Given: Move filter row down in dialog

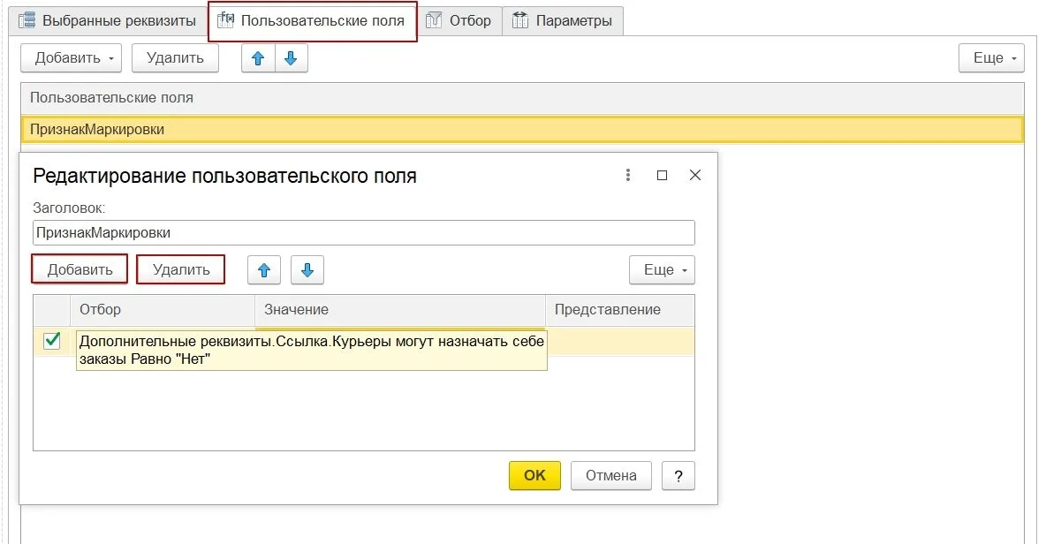Looking at the screenshot, I should click(x=307, y=270).
